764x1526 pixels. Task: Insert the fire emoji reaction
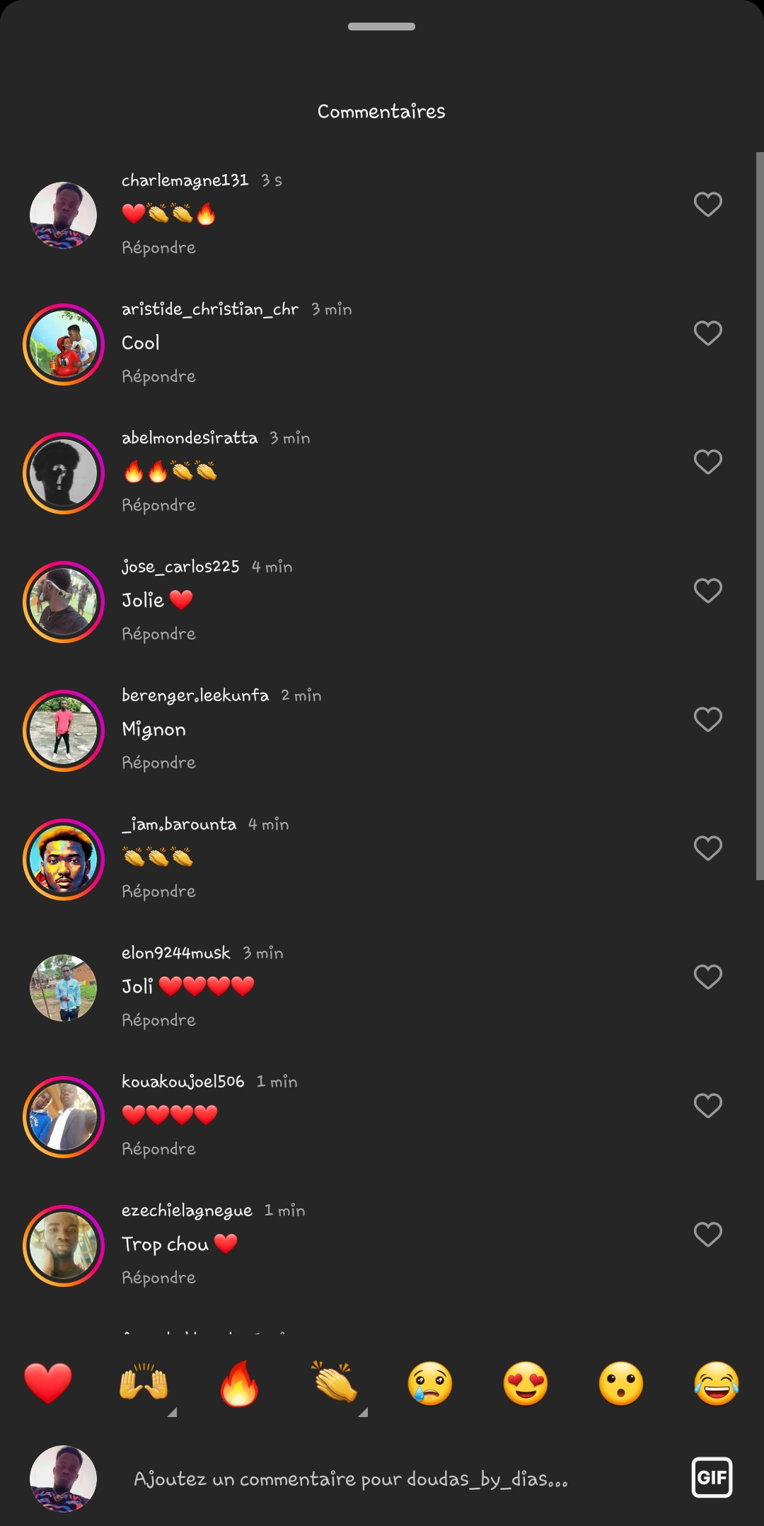pos(239,1383)
